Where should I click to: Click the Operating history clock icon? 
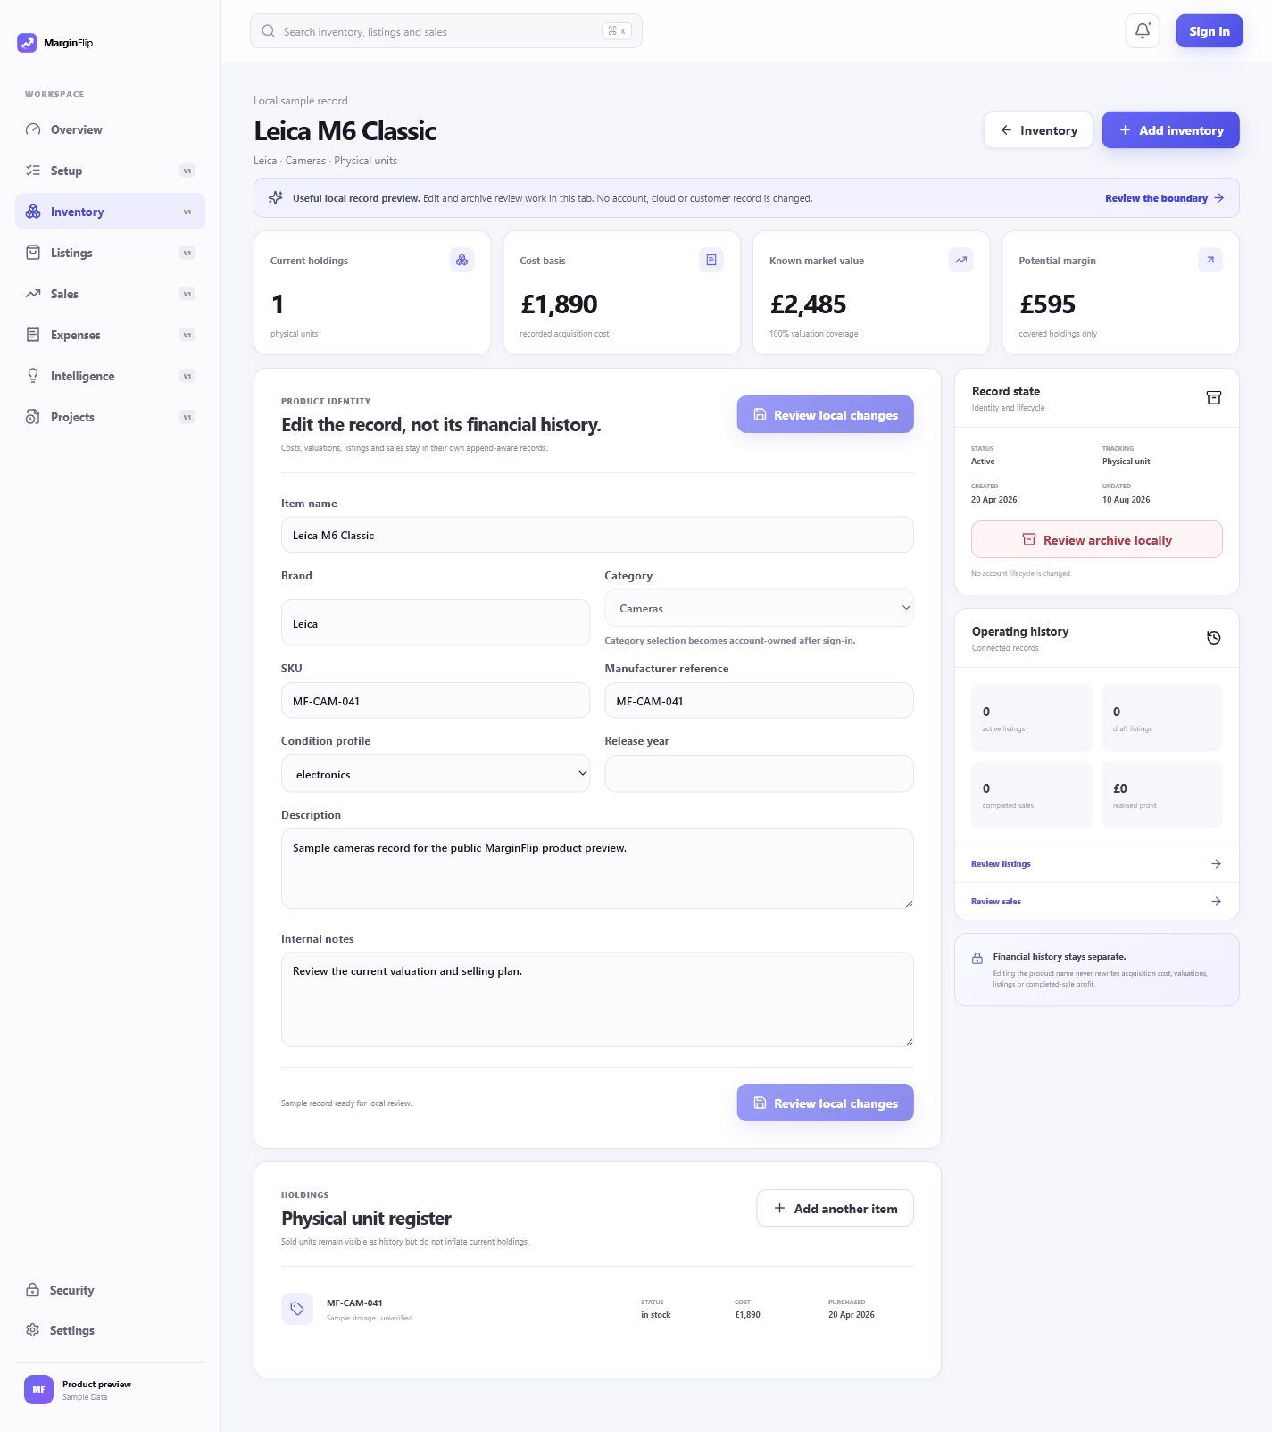tap(1214, 637)
